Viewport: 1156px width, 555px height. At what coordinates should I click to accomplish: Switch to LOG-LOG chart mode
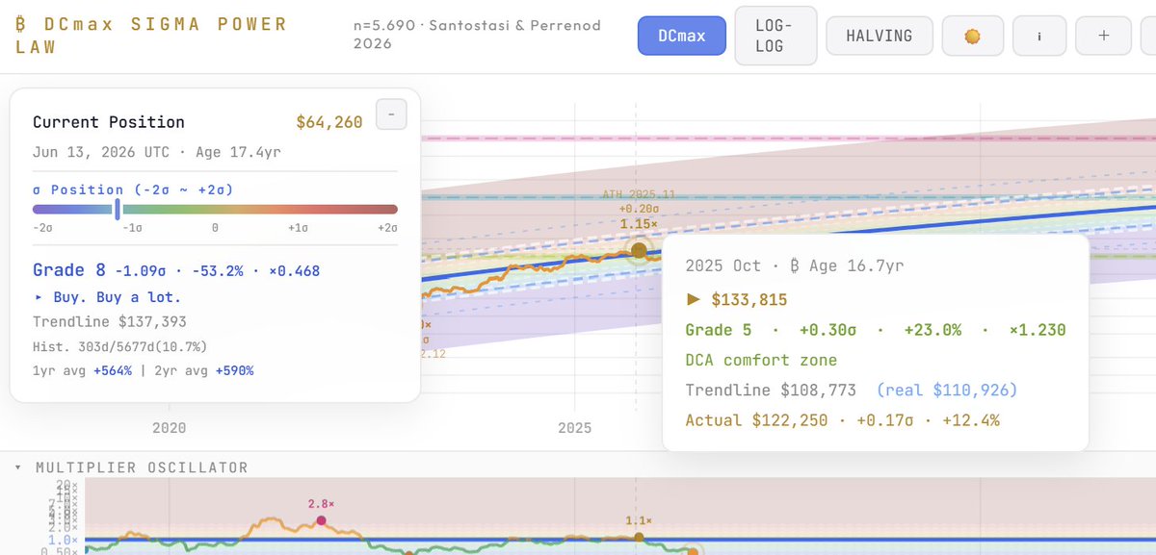(x=775, y=36)
